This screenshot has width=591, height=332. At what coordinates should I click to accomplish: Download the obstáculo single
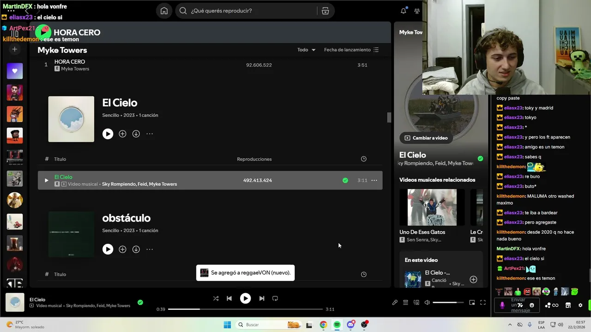pos(136,249)
